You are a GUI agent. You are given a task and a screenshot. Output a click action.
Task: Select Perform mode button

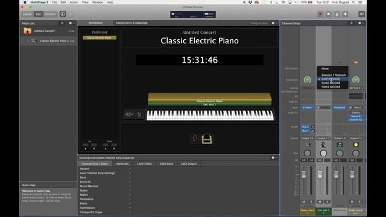51,14
